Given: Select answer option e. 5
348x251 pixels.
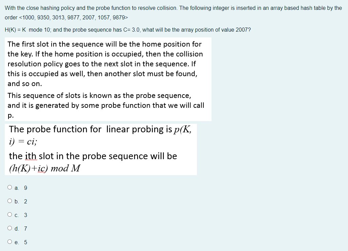Looking at the screenshot, I should coord(10,241).
